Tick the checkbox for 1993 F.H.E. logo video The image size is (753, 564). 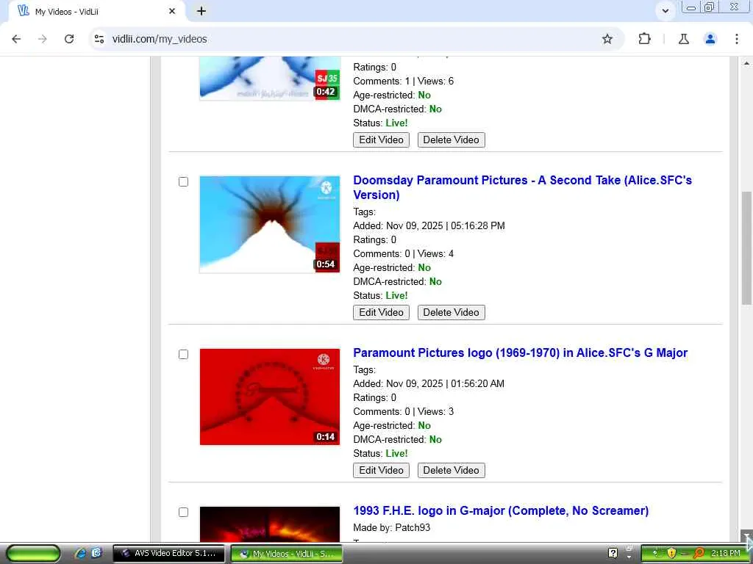183,512
